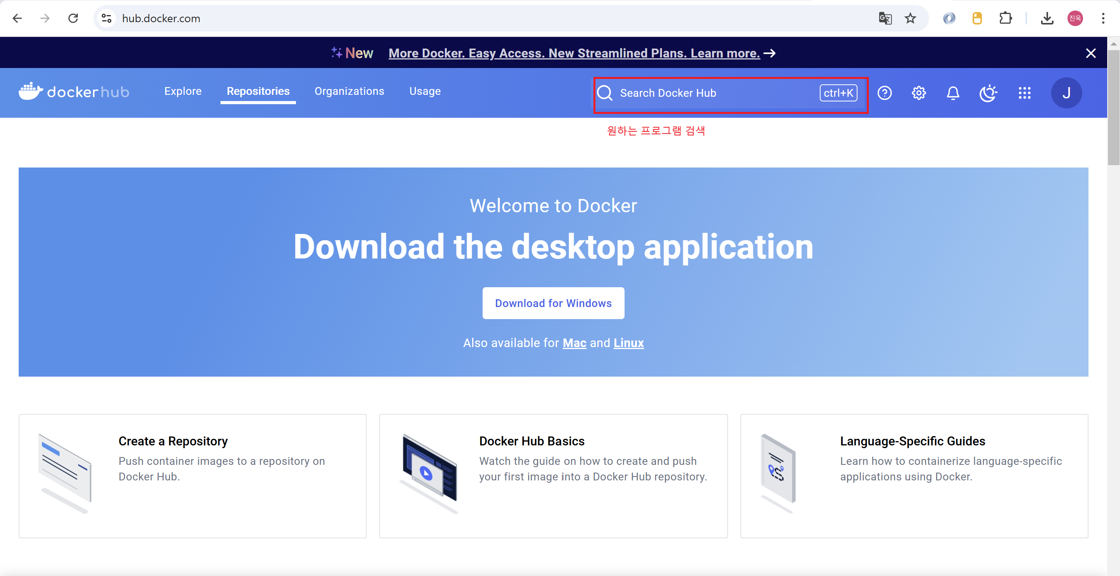Open the browser extensions puzzle icon

point(1006,18)
